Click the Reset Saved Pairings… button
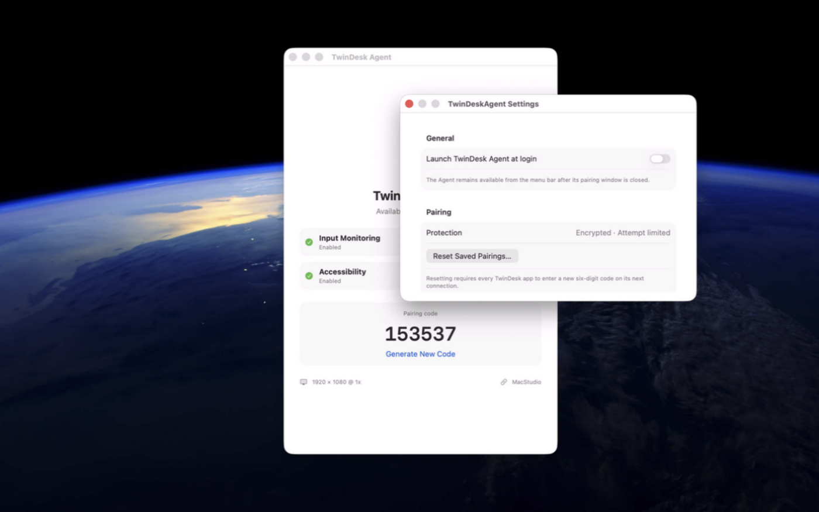Screen dimensions: 819x512 pyautogui.click(x=472, y=256)
